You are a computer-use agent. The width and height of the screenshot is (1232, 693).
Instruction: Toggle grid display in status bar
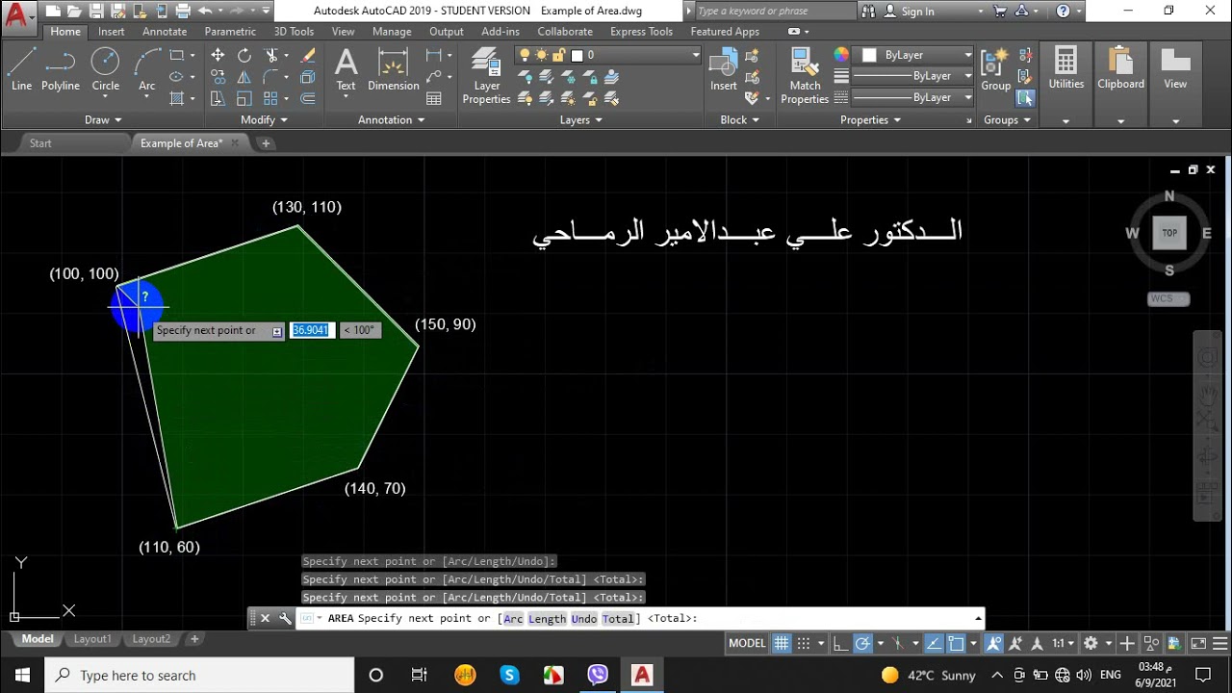782,643
